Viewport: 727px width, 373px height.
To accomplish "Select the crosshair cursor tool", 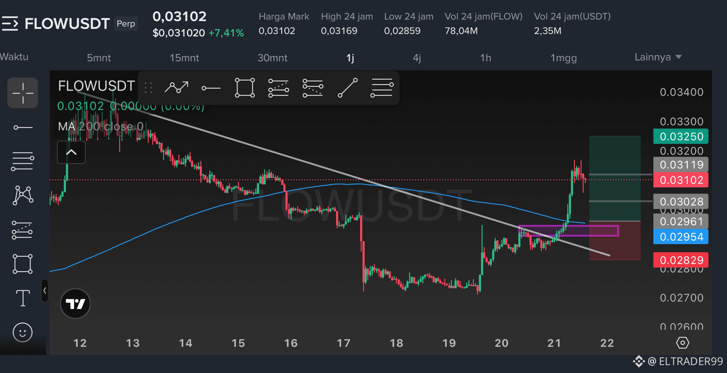I will click(x=23, y=93).
